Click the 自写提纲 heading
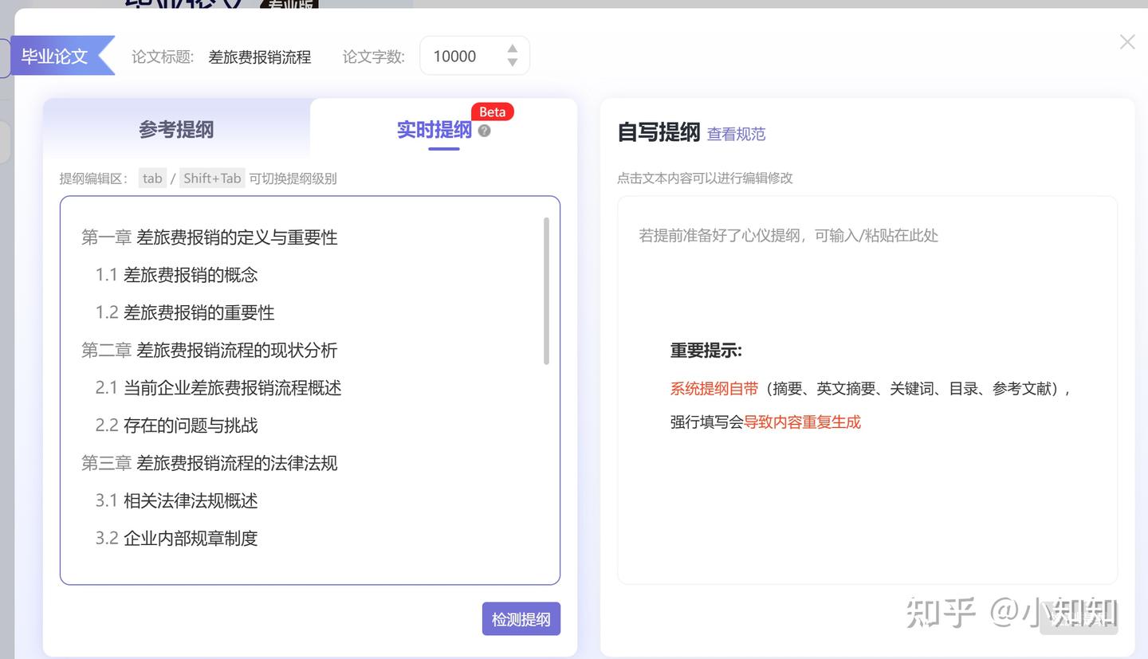The width and height of the screenshot is (1148, 659). (x=659, y=132)
